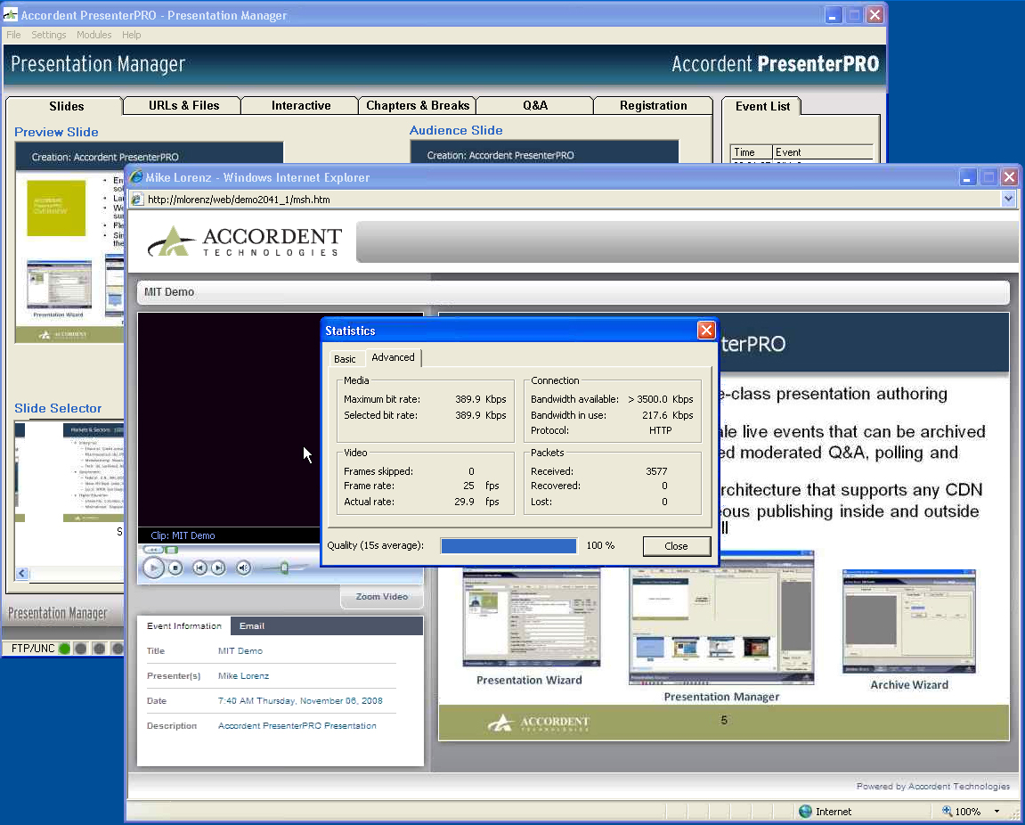Mute the video player audio
Image resolution: width=1025 pixels, height=825 pixels.
point(243,568)
